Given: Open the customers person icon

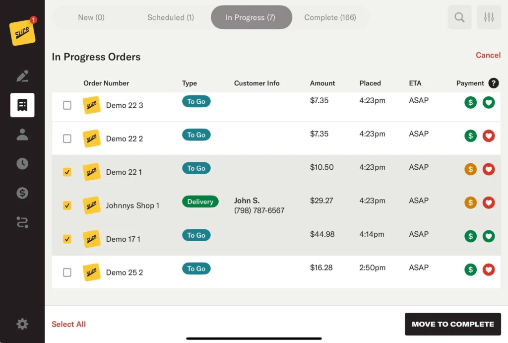Looking at the screenshot, I should click(22, 135).
